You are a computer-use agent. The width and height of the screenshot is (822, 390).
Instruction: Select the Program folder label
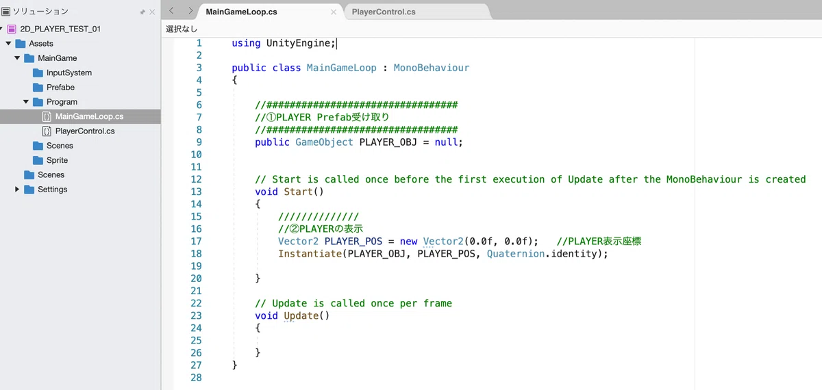[62, 102]
